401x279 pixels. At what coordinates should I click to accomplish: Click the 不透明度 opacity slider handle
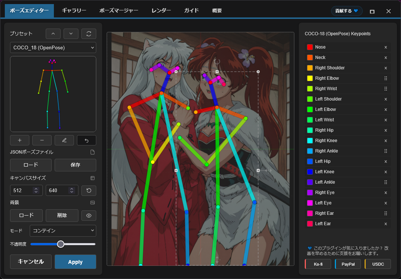pyautogui.click(x=61, y=244)
